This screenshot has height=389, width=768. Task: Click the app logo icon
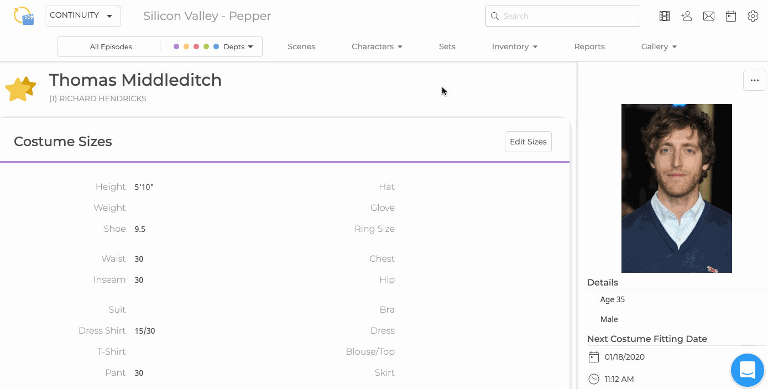pos(24,15)
